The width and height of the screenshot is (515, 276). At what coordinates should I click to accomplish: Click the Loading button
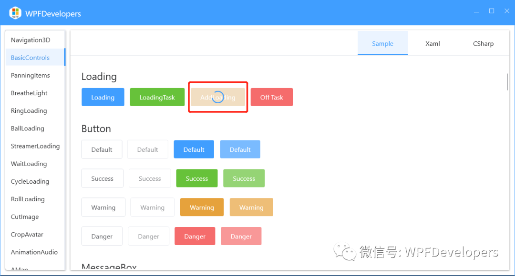point(103,97)
